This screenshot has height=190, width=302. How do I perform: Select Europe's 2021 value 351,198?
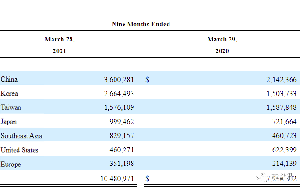(x=121, y=165)
